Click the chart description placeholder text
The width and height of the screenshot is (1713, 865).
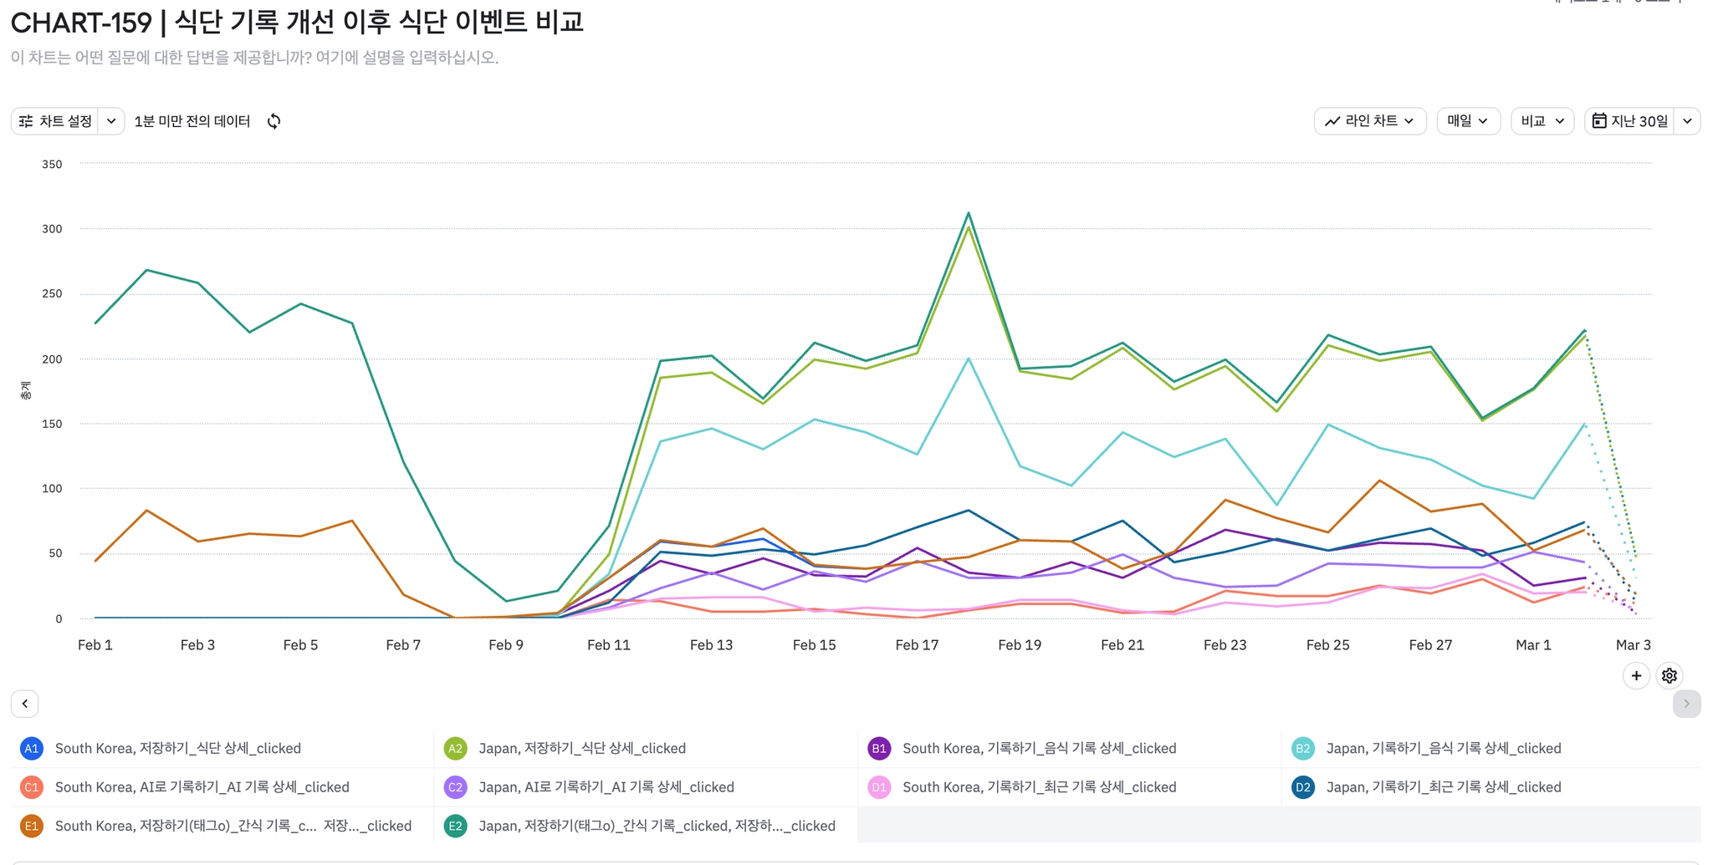pos(254,58)
